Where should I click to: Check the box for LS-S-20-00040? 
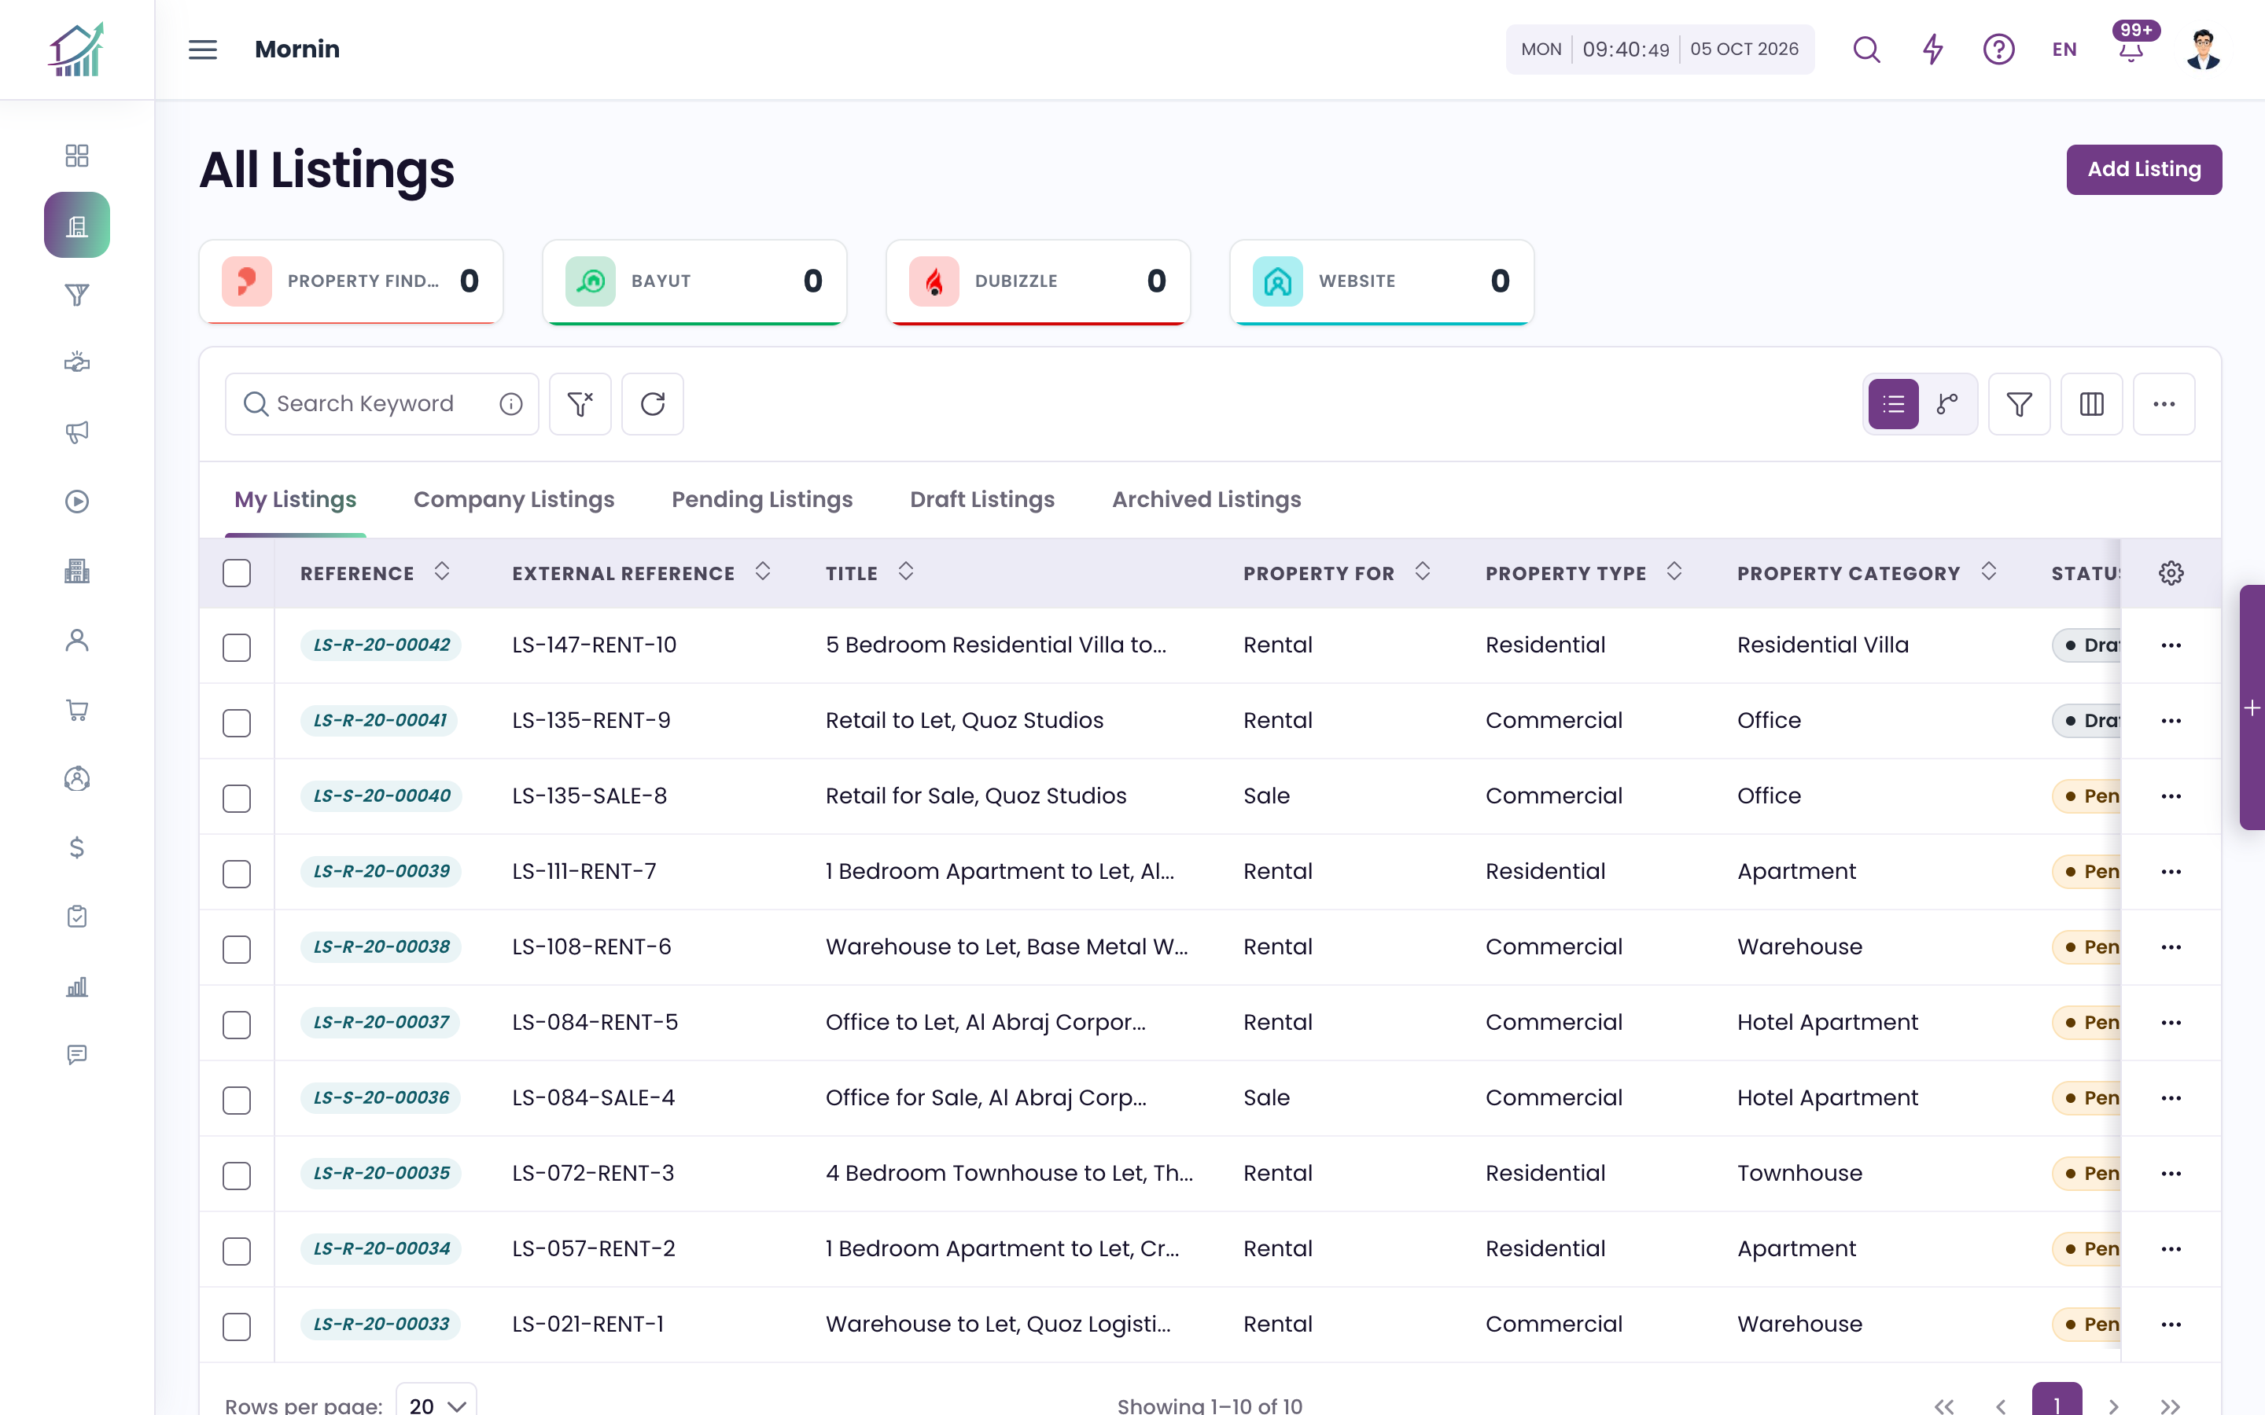coord(237,798)
